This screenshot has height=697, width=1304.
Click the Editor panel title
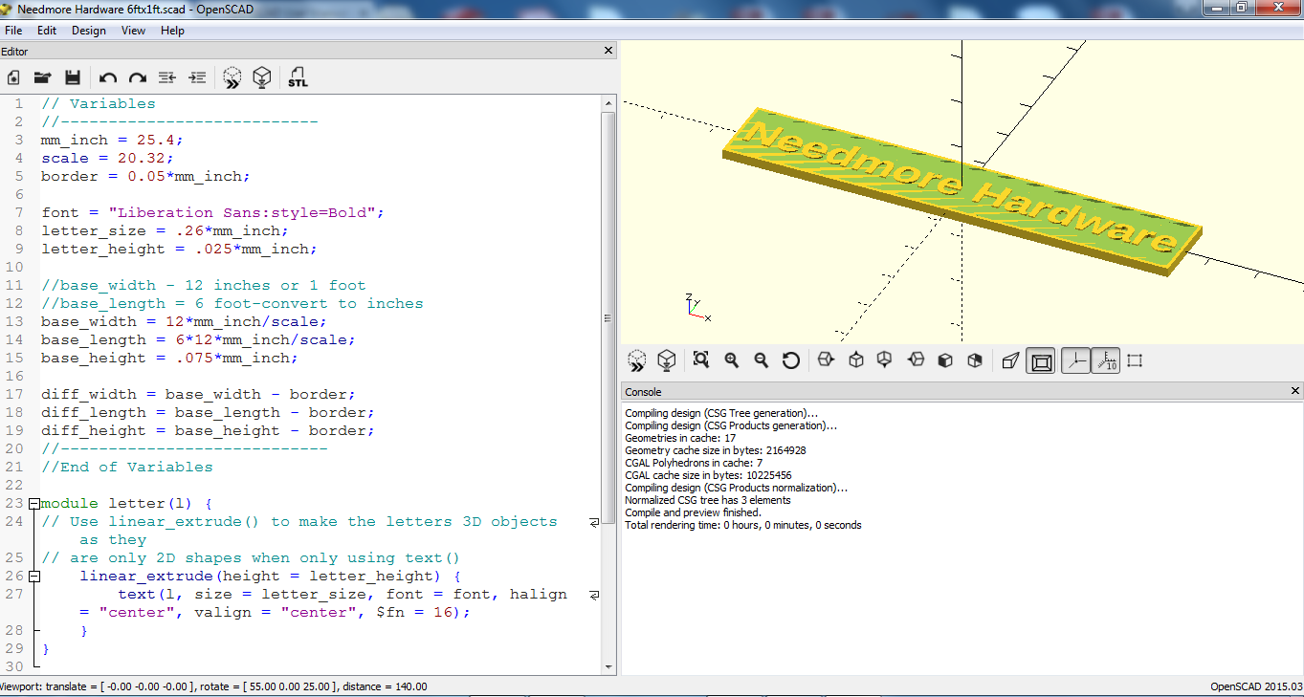(14, 52)
